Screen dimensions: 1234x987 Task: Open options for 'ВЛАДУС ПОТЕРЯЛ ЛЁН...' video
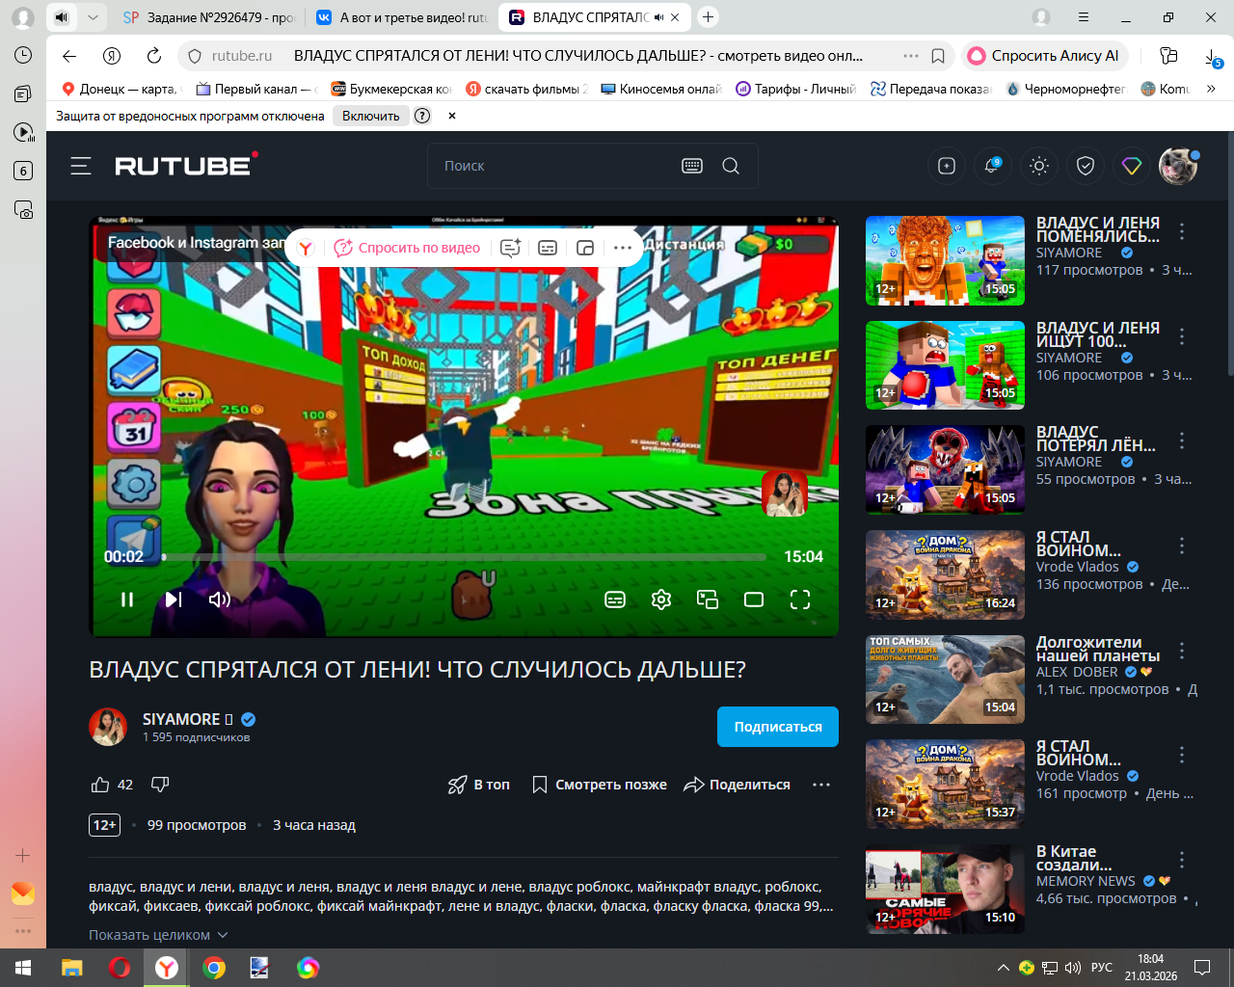pyautogui.click(x=1182, y=441)
